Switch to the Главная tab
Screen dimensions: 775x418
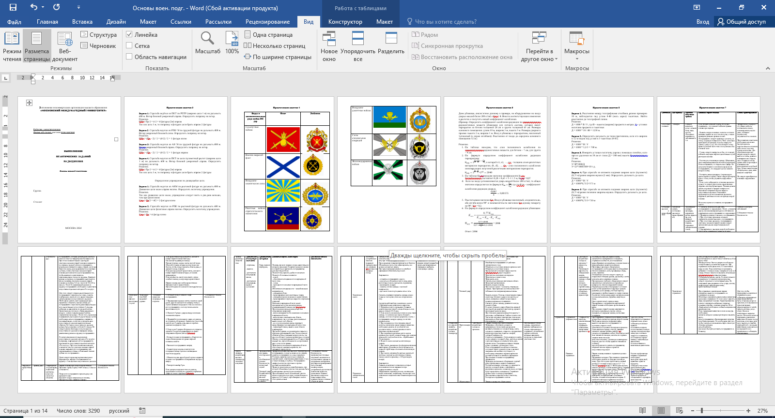pyautogui.click(x=47, y=22)
